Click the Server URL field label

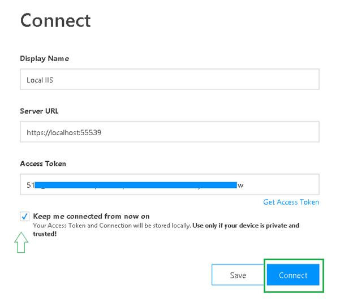pyautogui.click(x=39, y=111)
